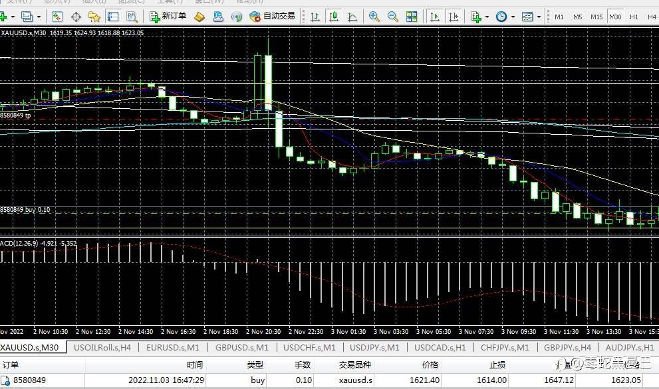Screen dimensions: 659x389
Task: Select the crosshair cursor tool
Action: [76, 16]
